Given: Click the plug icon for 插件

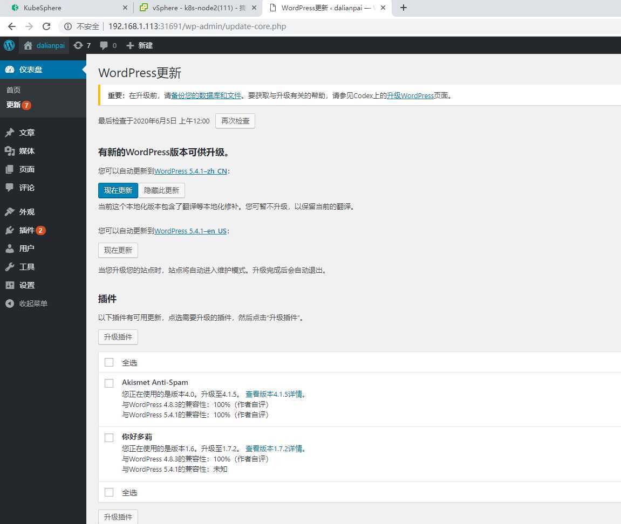Looking at the screenshot, I should point(10,230).
